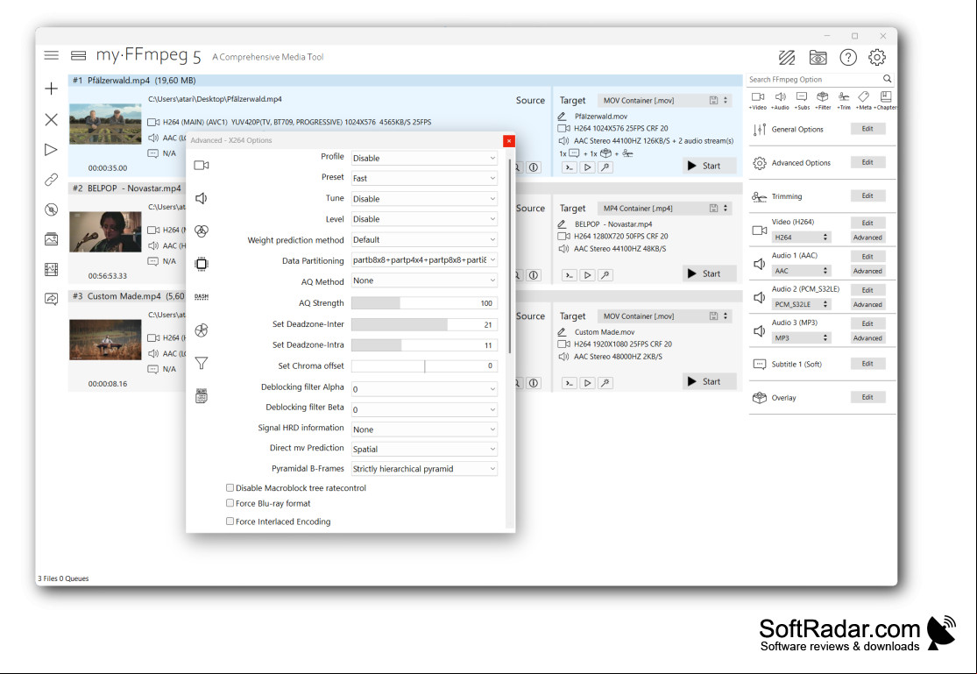Add a new file with the plus icon
The image size is (977, 674).
pyautogui.click(x=51, y=89)
